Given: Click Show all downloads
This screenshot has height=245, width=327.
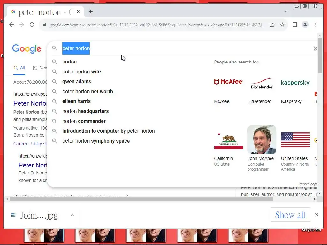Looking at the screenshot, I should click(290, 215).
